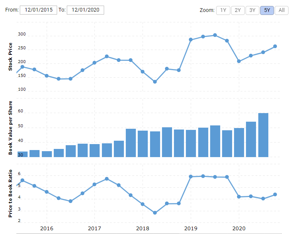Click the From date input field

pyautogui.click(x=38, y=10)
